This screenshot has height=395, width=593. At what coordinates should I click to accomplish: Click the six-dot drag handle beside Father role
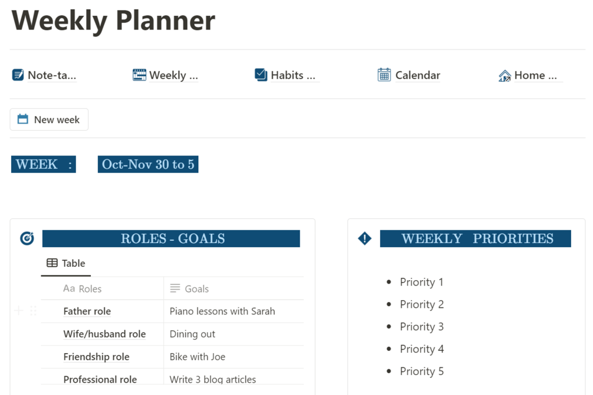click(33, 311)
